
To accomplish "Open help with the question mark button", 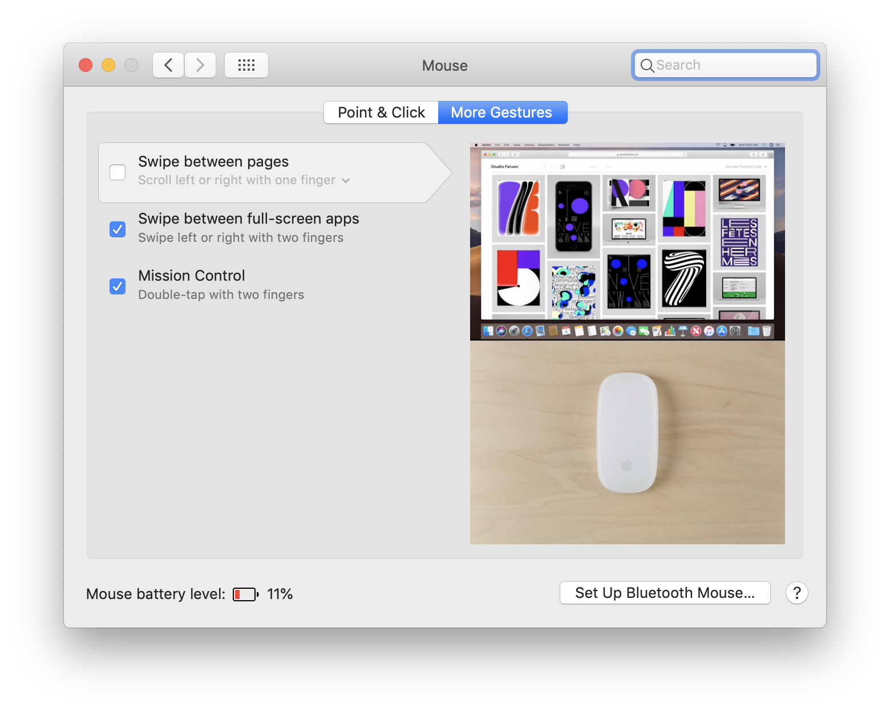I will [x=796, y=593].
